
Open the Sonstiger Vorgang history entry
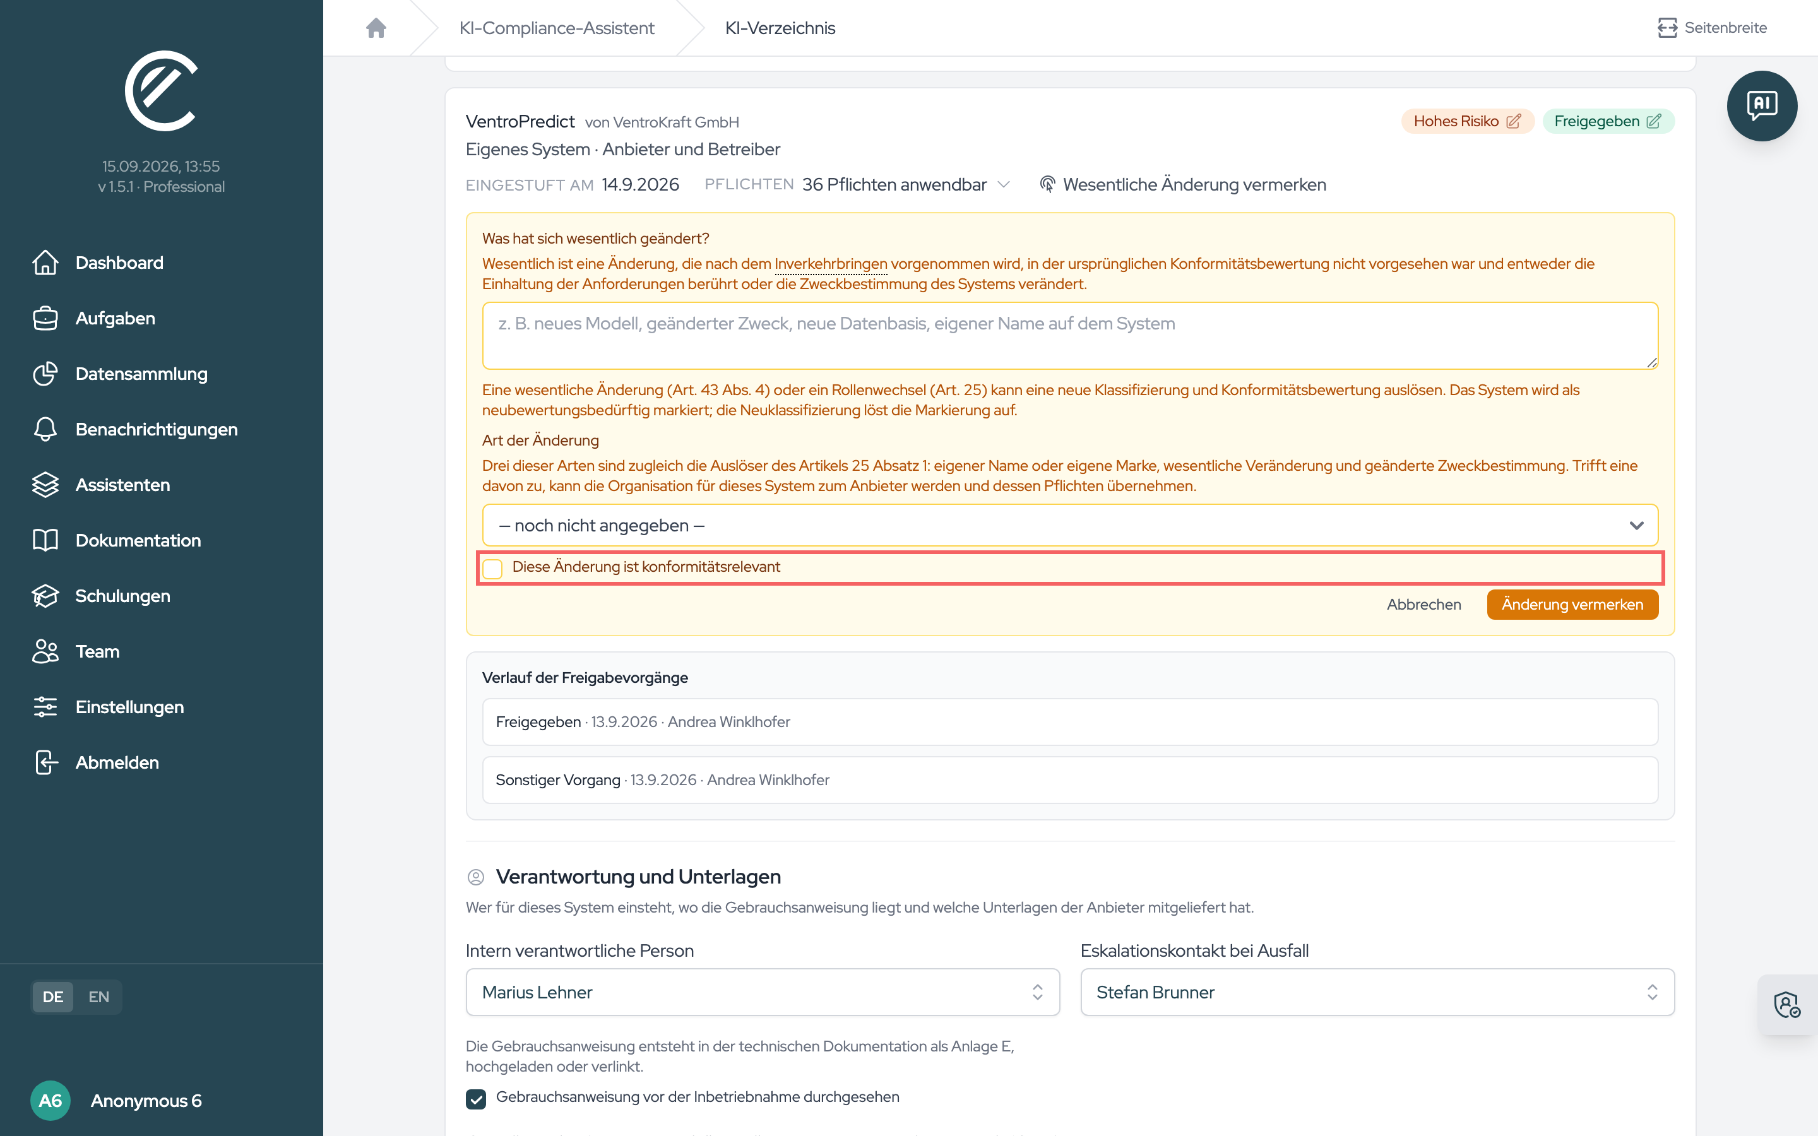pyautogui.click(x=1070, y=780)
